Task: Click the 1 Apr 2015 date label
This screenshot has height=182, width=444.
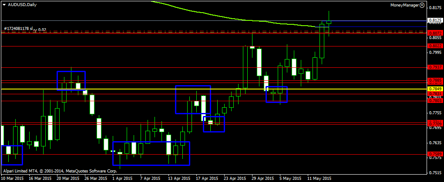Action: click(x=122, y=179)
